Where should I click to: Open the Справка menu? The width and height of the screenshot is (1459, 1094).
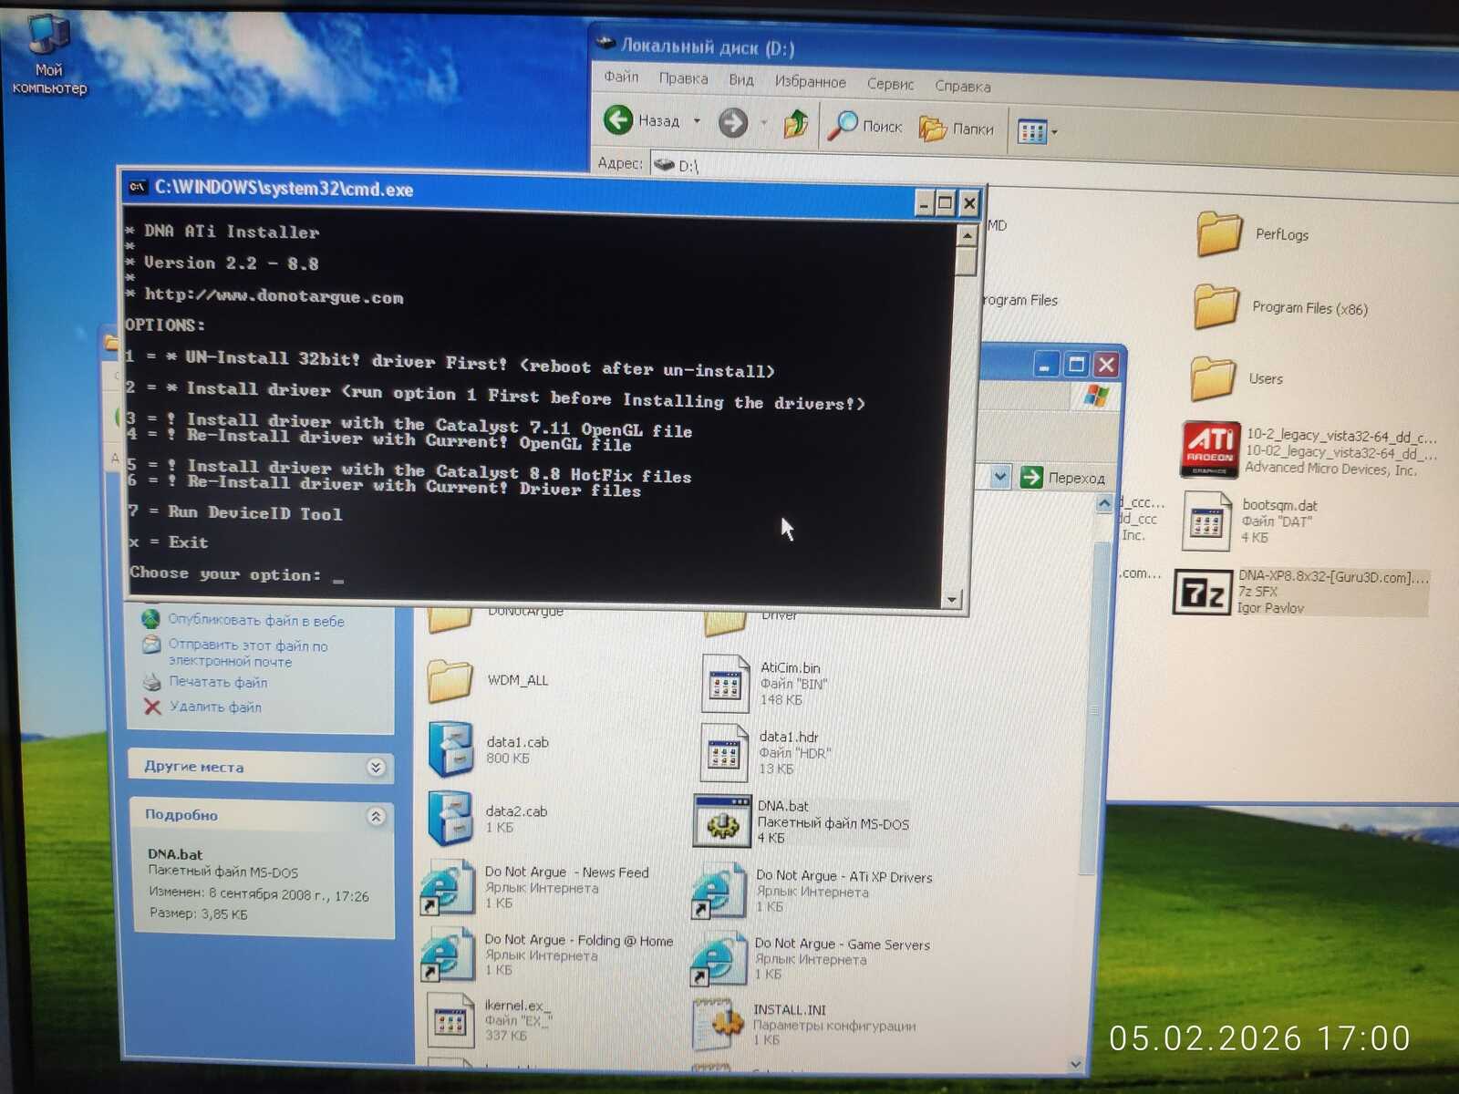point(962,86)
